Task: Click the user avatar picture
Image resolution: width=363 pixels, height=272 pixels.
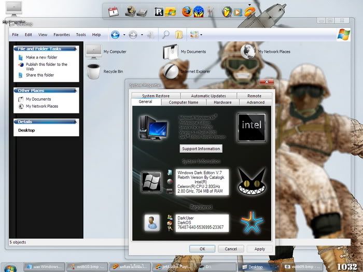Action: click(x=152, y=223)
